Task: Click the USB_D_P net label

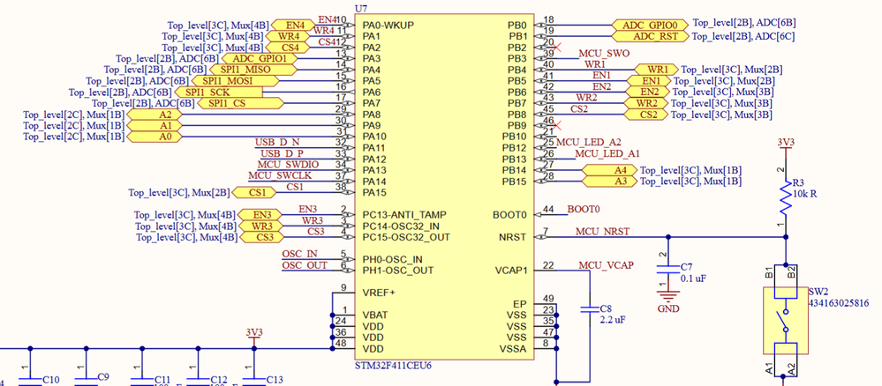Action: [x=283, y=153]
